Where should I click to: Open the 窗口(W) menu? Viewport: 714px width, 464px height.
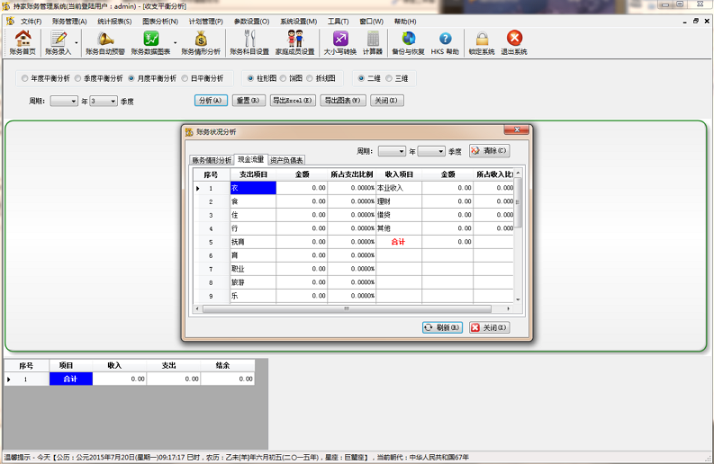[x=371, y=22]
